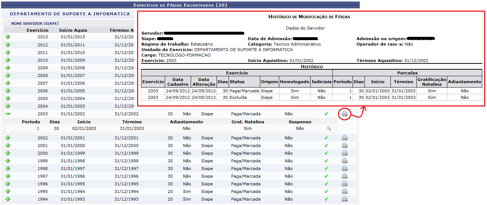Print history for the 2002 exercise

344,138
